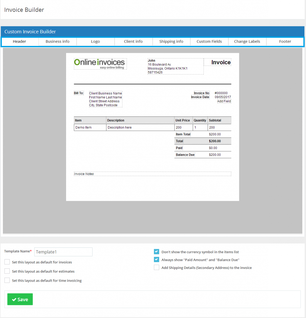
Task: Save the invoice template
Action: tap(20, 299)
